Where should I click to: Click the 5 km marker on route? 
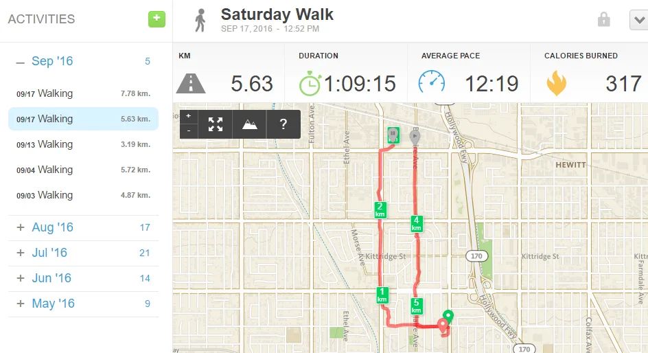click(416, 306)
